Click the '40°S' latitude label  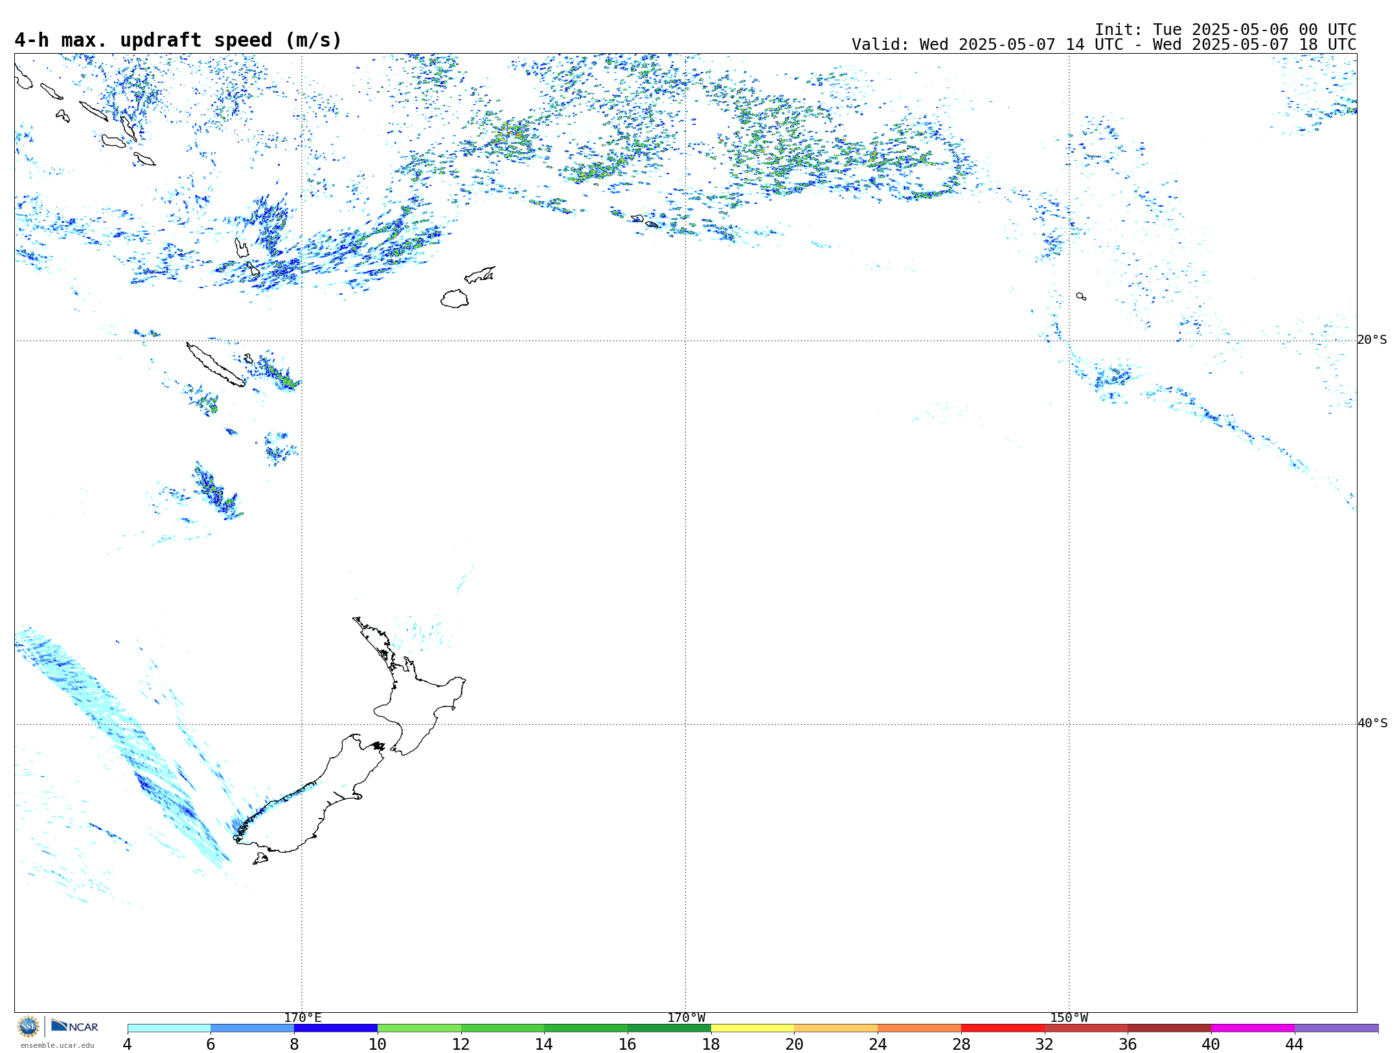[1372, 723]
